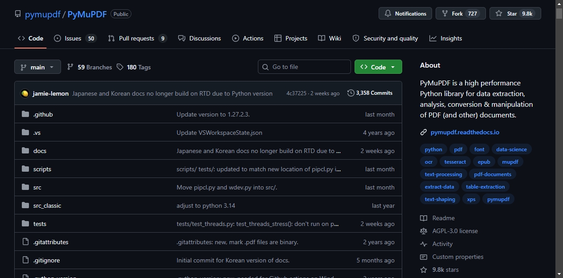Open the .gitignore file
Image resolution: width=563 pixels, height=278 pixels.
(x=46, y=260)
